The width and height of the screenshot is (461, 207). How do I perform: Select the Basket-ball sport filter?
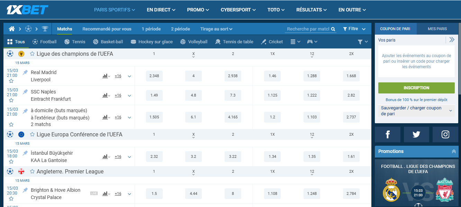(x=108, y=42)
